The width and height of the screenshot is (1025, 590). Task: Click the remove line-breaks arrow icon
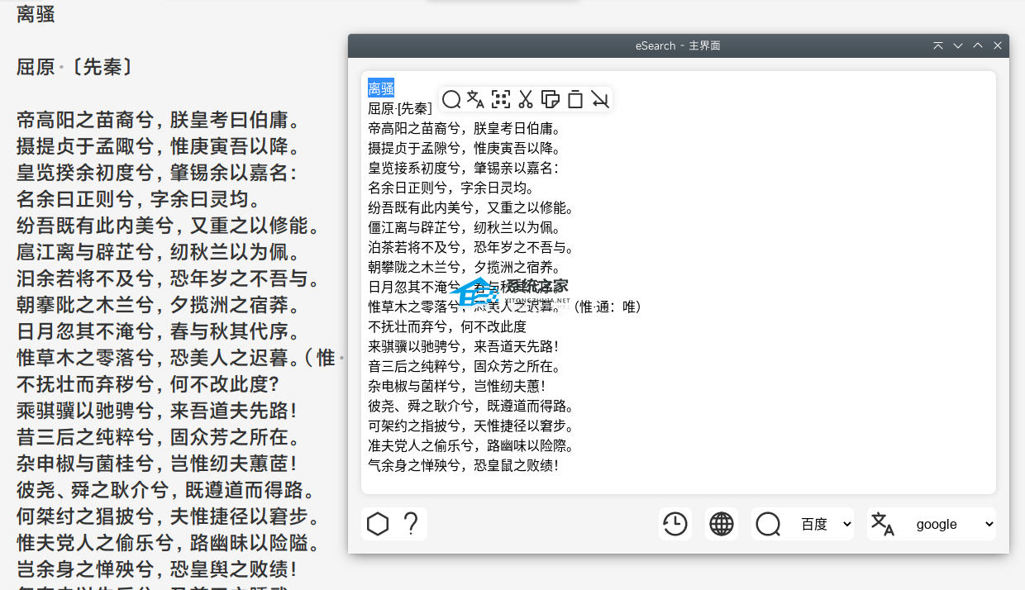600,100
